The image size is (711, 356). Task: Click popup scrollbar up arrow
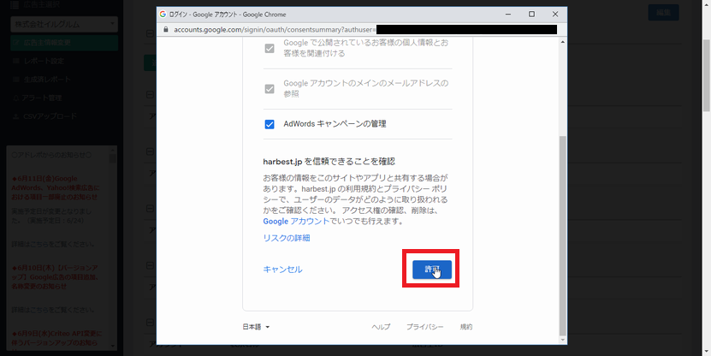[563, 42]
